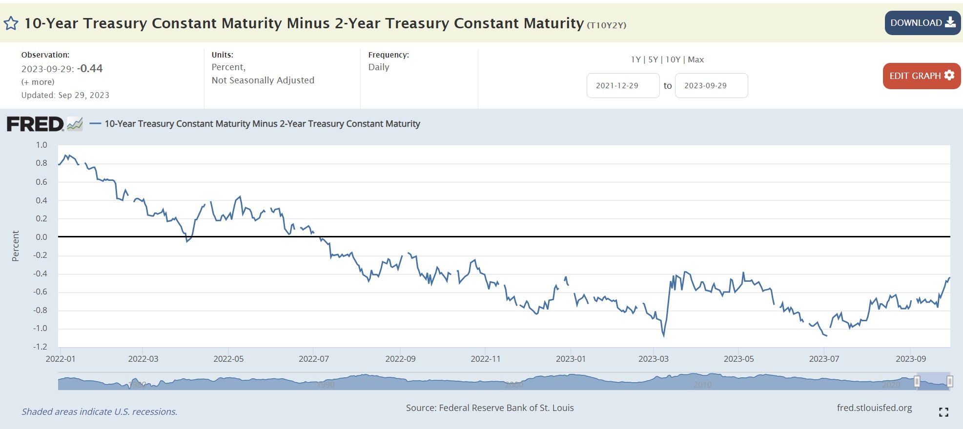
Task: Click the FRED logo
Action: pos(35,124)
